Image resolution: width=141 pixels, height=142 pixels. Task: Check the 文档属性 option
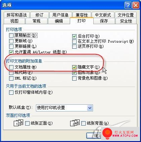[11, 67]
